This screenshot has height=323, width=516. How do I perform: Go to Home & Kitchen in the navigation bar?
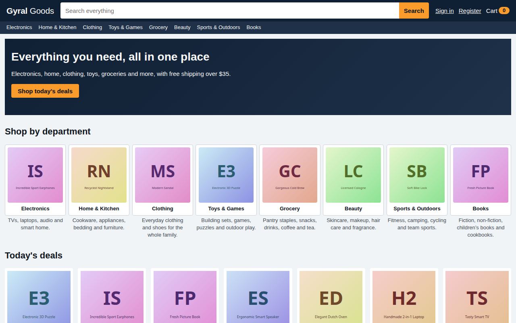57,27
